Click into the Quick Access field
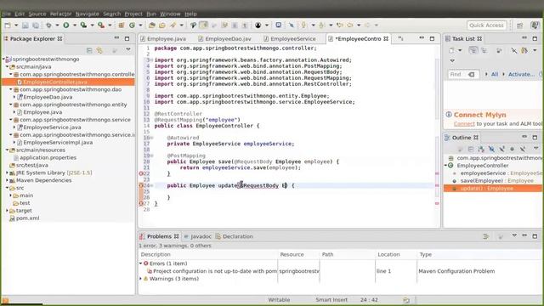 point(486,25)
